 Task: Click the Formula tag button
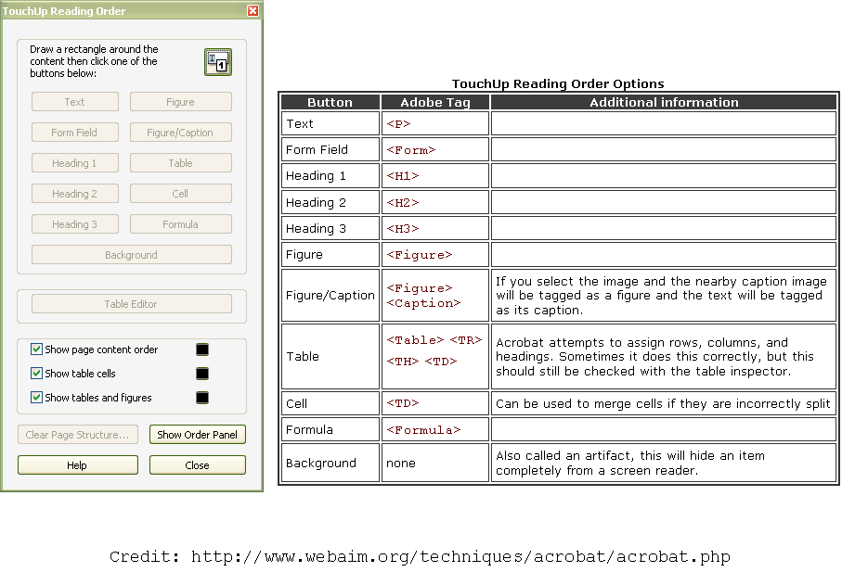180,224
